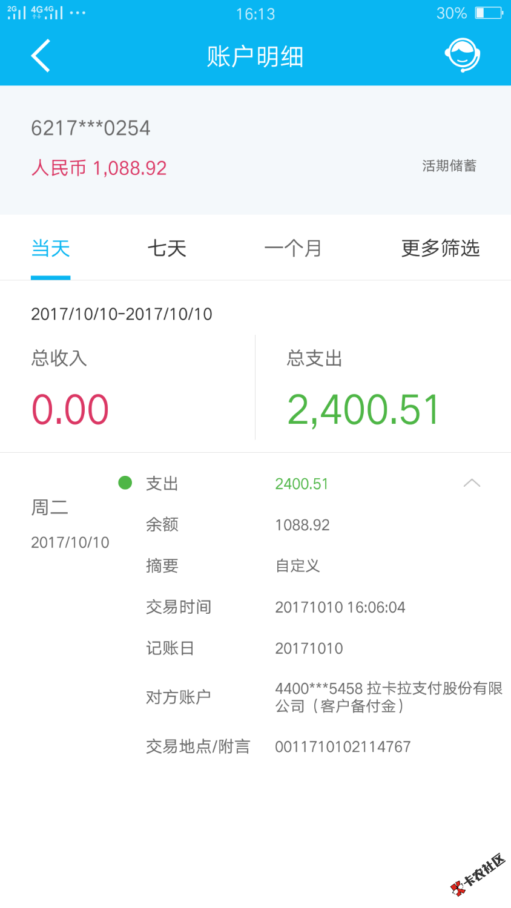Screen dimensions: 511x908
Task: Collapse the transaction details chevron
Action: click(472, 483)
